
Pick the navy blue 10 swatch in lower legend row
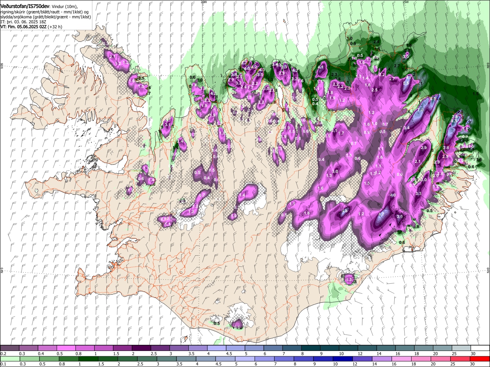click(x=343, y=359)
